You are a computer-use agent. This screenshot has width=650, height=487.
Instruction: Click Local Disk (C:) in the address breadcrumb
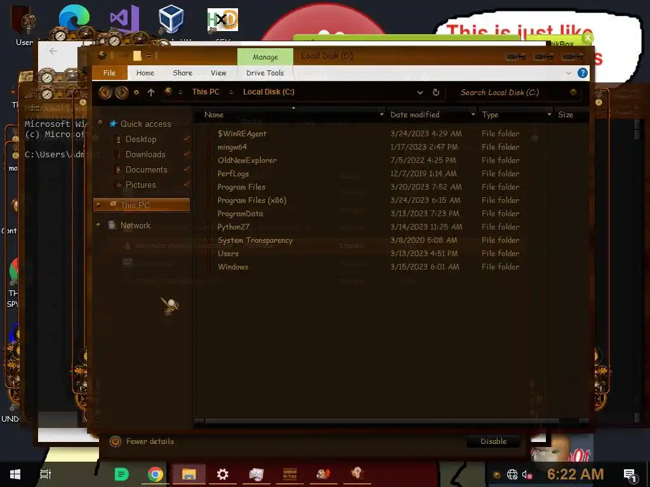(269, 92)
